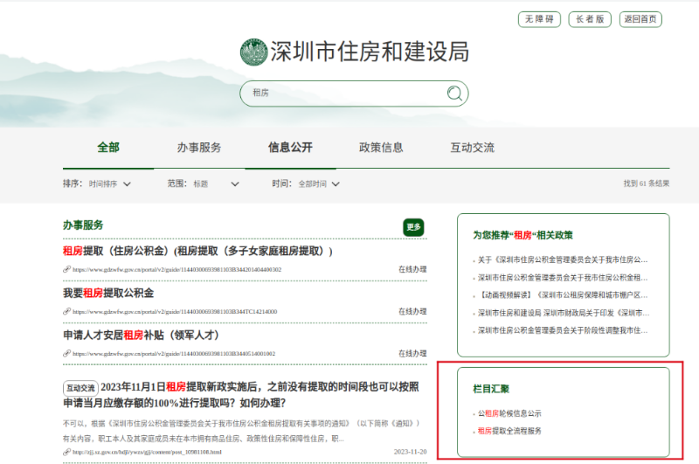
Task: Enable 长者版 elderly mode
Action: 590,19
